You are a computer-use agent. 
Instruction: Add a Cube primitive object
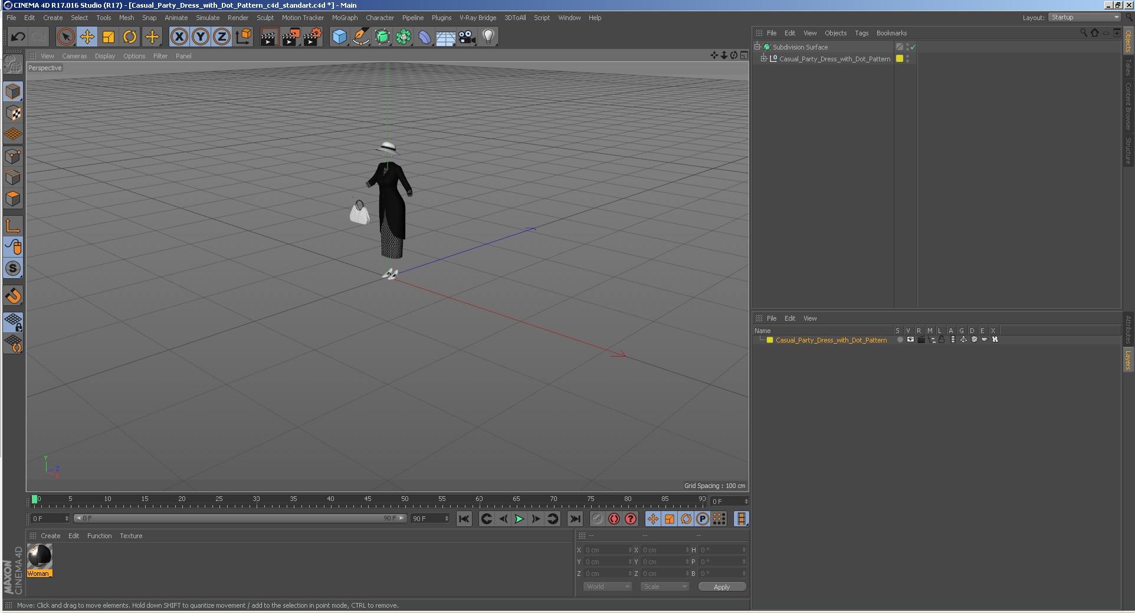pos(340,37)
